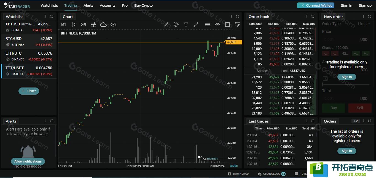Viewport: 376px width, 178px height.
Task: Select the horizontal lines tool
Action: click(x=208, y=25)
